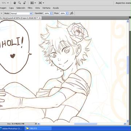Click the vertical scrollbar down arrow
The width and height of the screenshot is (131, 131).
tap(127, 121)
